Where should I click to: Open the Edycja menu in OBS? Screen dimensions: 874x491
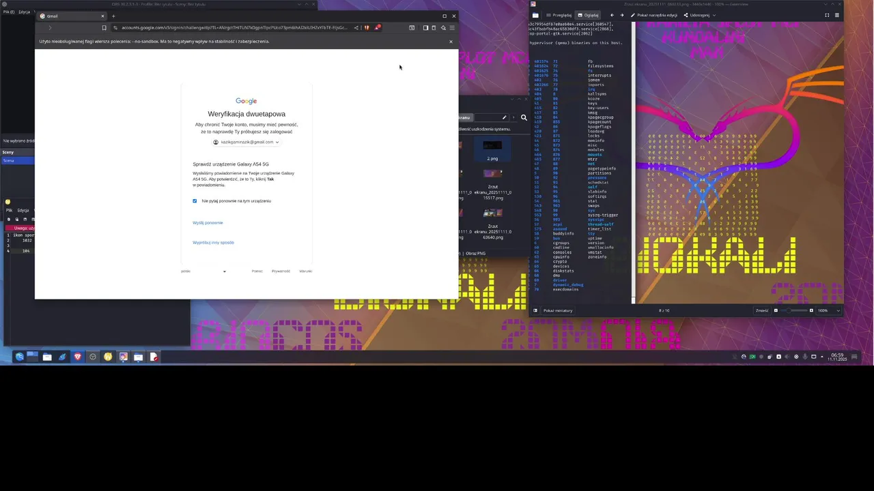click(x=24, y=12)
